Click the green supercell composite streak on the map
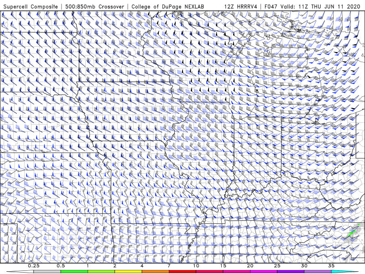The width and height of the screenshot is (365, 274). (352, 232)
